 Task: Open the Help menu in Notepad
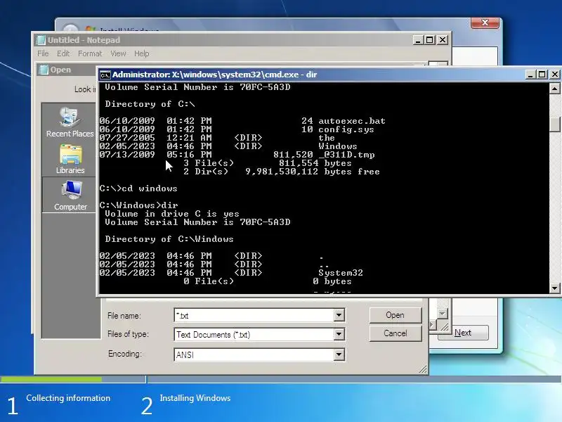[x=142, y=53]
